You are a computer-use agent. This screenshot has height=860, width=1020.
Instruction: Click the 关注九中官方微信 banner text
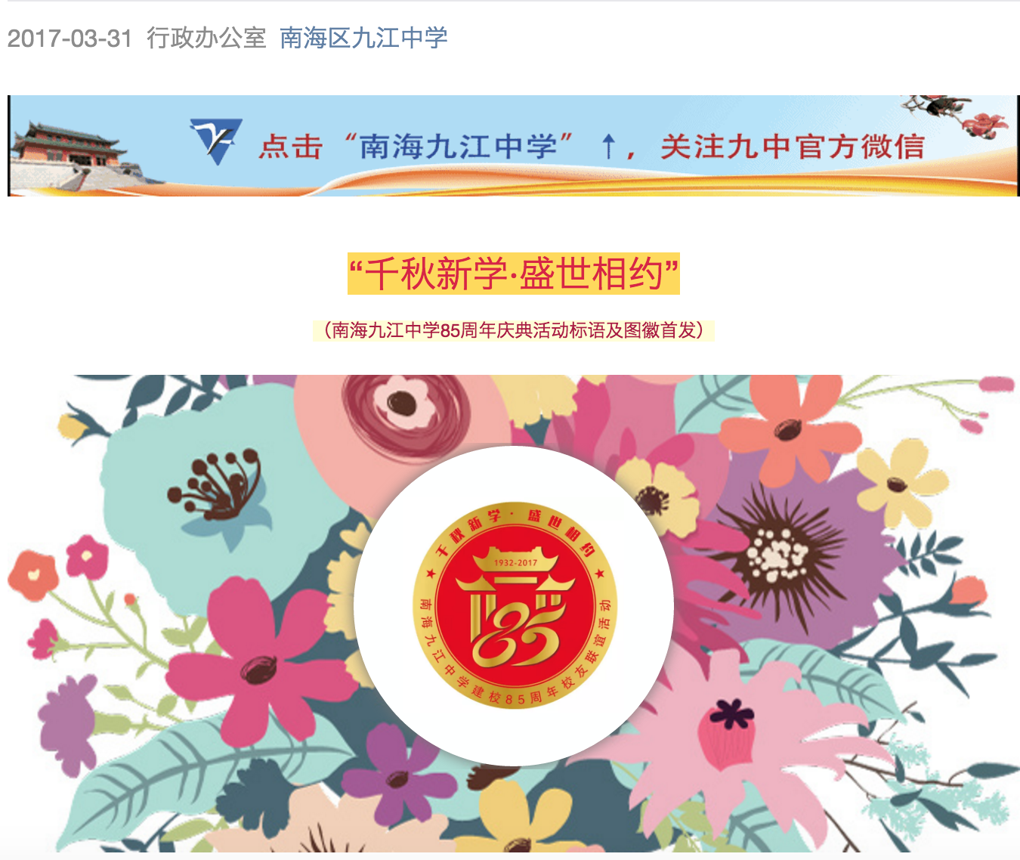click(793, 146)
